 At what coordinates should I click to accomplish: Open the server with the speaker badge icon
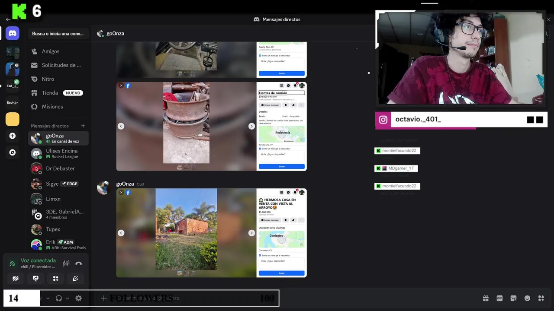click(13, 69)
